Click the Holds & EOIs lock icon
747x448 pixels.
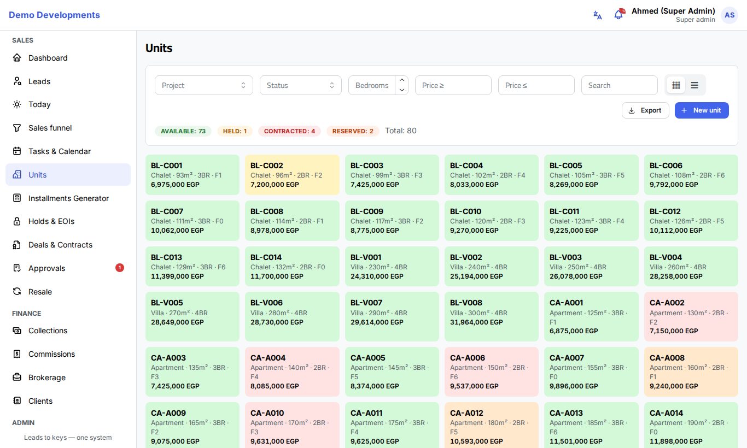coord(17,221)
